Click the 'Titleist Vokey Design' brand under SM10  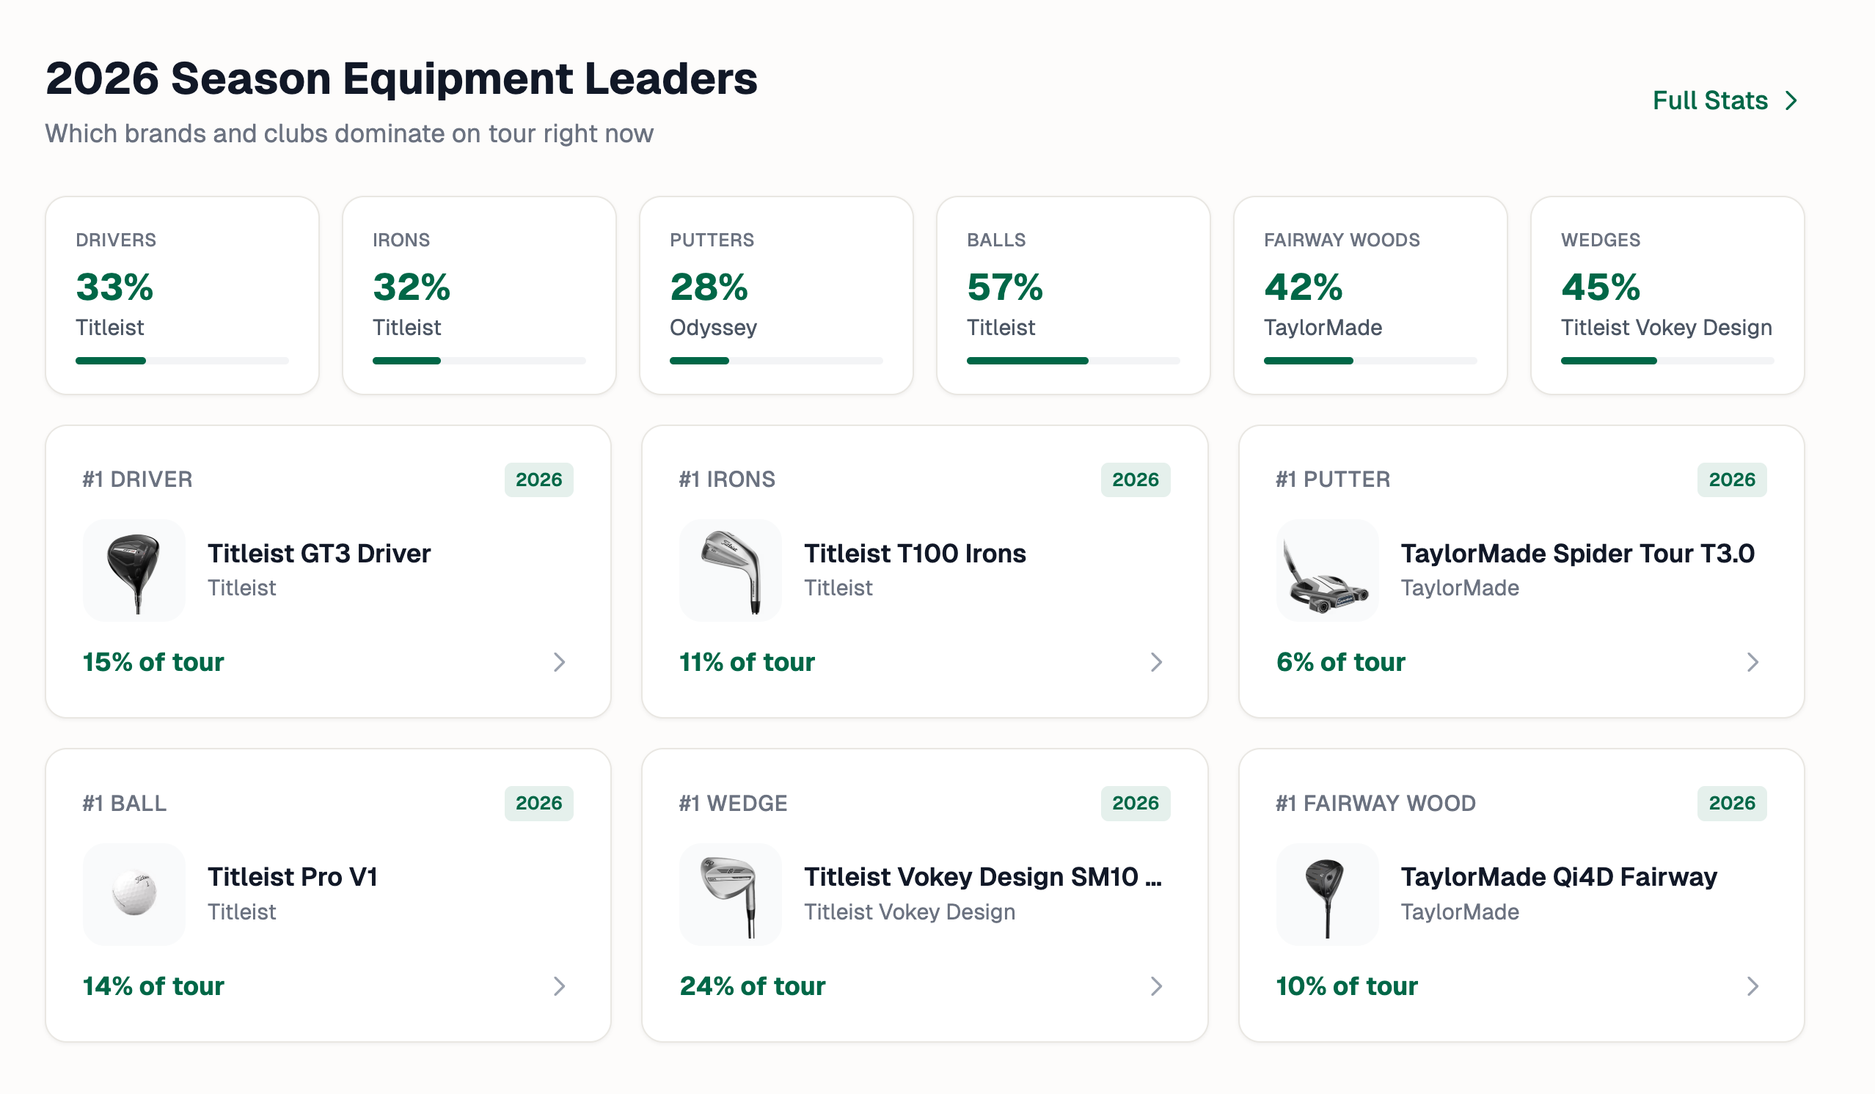click(910, 912)
